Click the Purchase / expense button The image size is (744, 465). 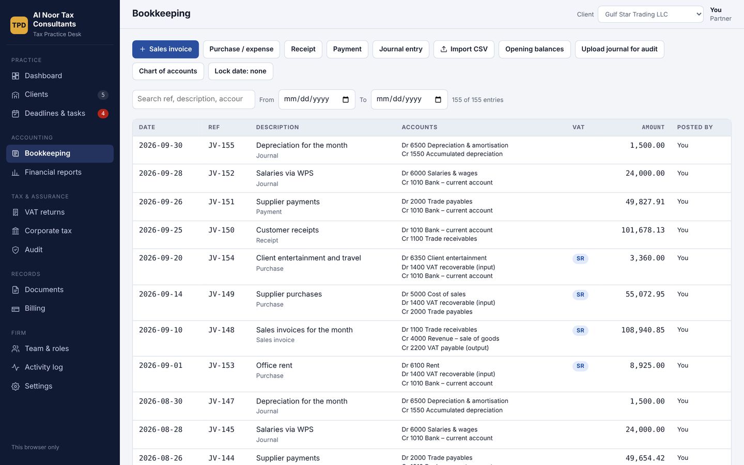pyautogui.click(x=241, y=49)
